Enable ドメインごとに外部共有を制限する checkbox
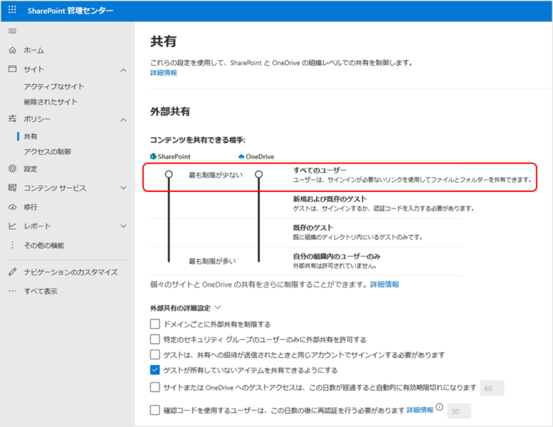Image resolution: width=553 pixels, height=427 pixels. (155, 324)
